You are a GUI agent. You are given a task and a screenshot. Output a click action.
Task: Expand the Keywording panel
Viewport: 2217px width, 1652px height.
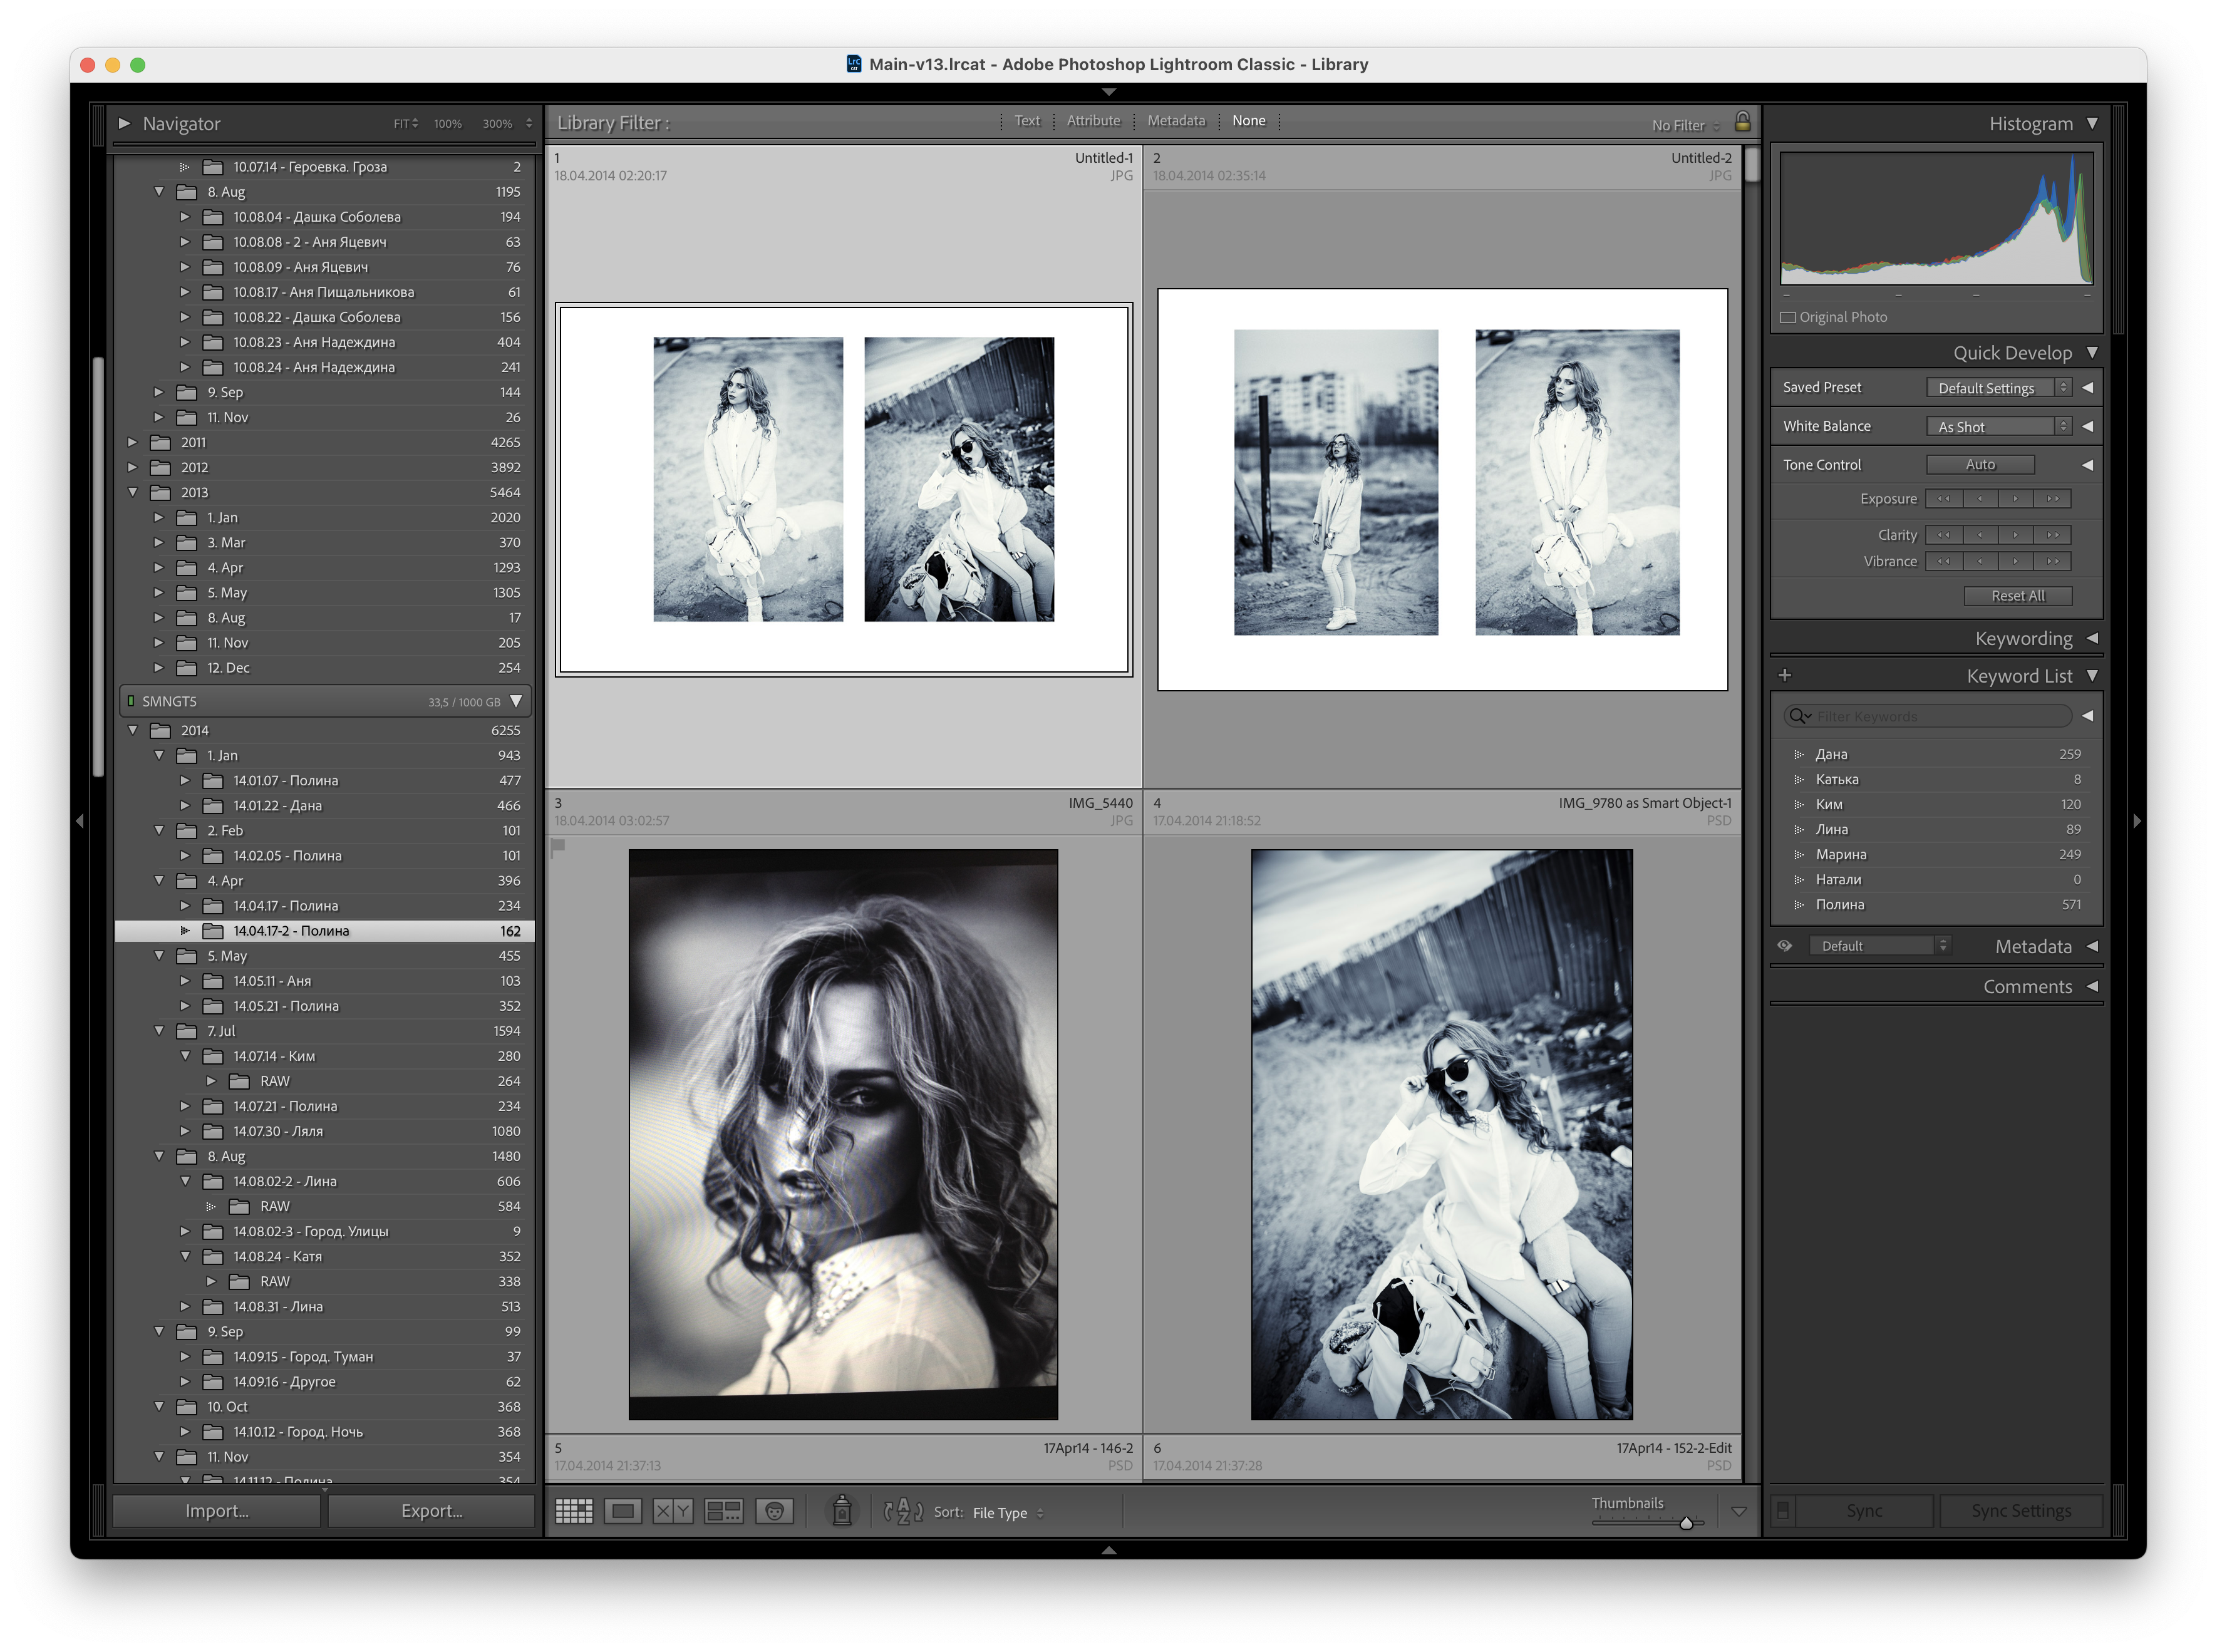click(2092, 638)
